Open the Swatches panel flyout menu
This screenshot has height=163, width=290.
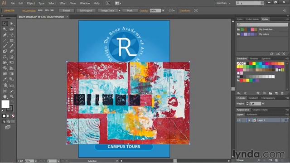(287, 58)
